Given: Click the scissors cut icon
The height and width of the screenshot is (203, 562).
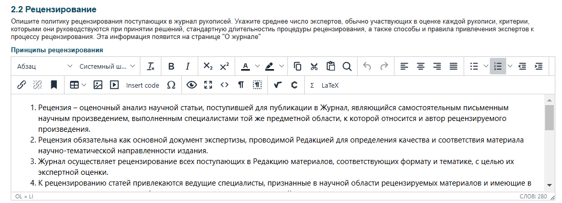Looking at the screenshot, I should click(x=314, y=66).
